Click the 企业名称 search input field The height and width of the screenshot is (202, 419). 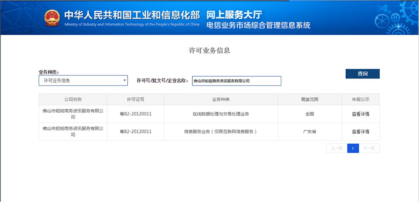point(236,81)
